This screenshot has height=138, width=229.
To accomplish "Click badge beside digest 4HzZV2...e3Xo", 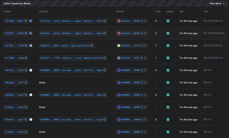I will click(x=31, y=70).
